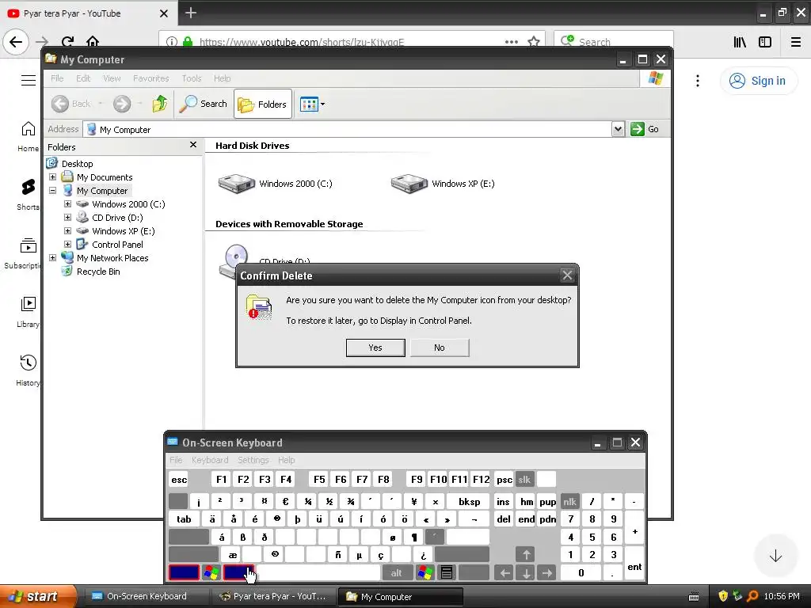Click the YouTube Sign in button
This screenshot has height=608, width=811.
pos(758,81)
